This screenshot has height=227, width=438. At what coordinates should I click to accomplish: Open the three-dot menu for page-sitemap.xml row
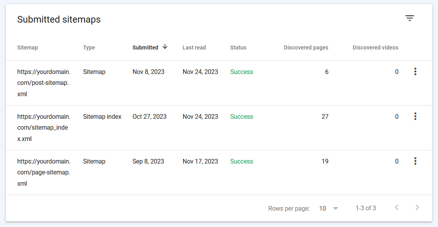point(415,161)
